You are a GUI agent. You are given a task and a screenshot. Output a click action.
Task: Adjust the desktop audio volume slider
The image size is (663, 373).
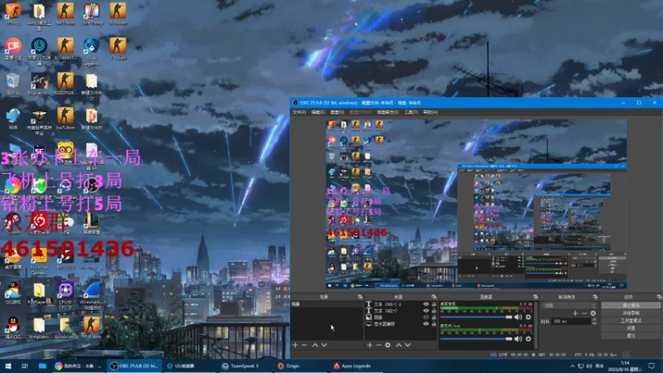tap(477, 317)
